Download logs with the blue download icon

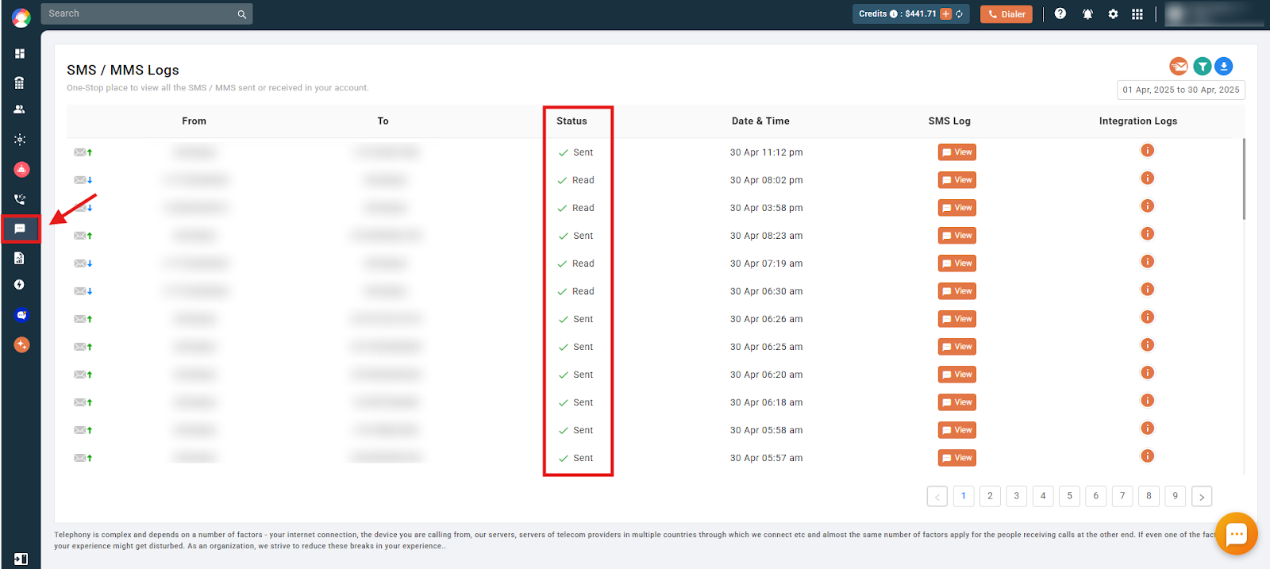[x=1224, y=67]
